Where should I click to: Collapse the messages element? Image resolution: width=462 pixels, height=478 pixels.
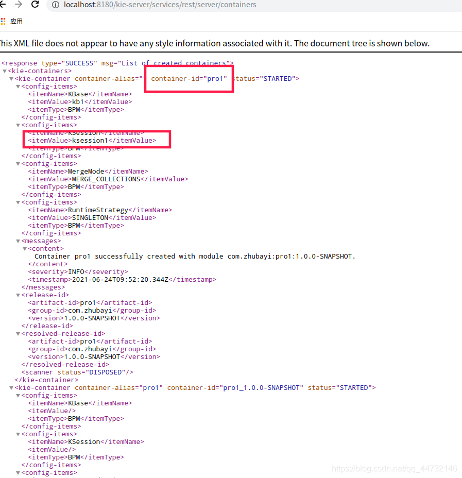18,241
